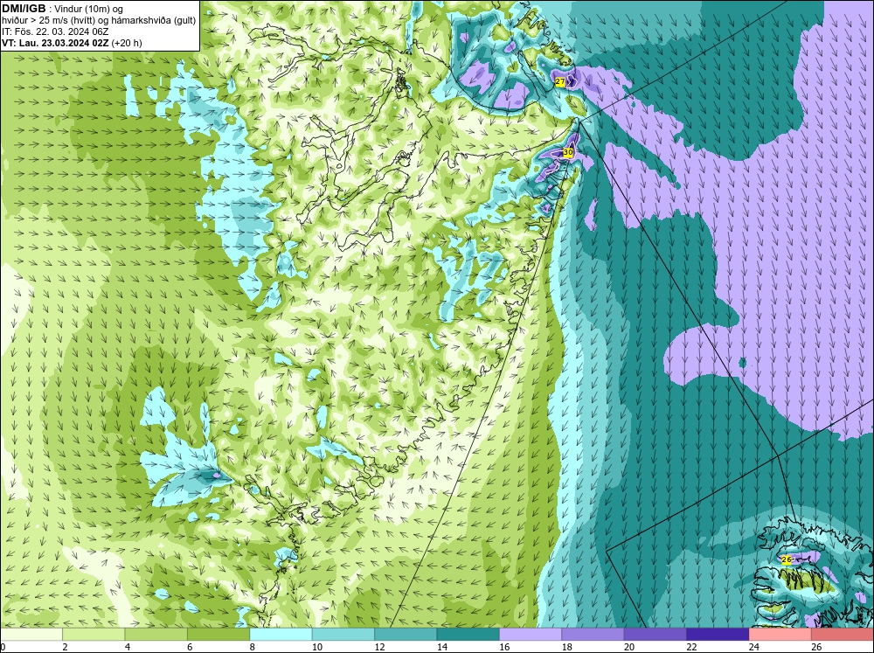Click the scale label 24 on the legend
Viewport: 874px width, 653px height.
point(754,647)
